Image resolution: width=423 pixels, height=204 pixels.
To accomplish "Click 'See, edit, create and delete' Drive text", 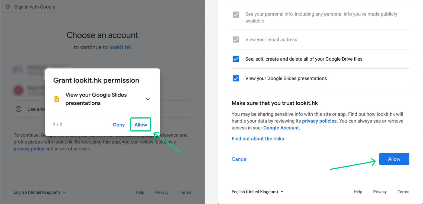I will coord(304,59).
